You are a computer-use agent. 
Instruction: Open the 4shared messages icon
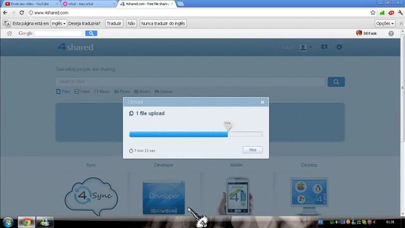[x=324, y=47]
